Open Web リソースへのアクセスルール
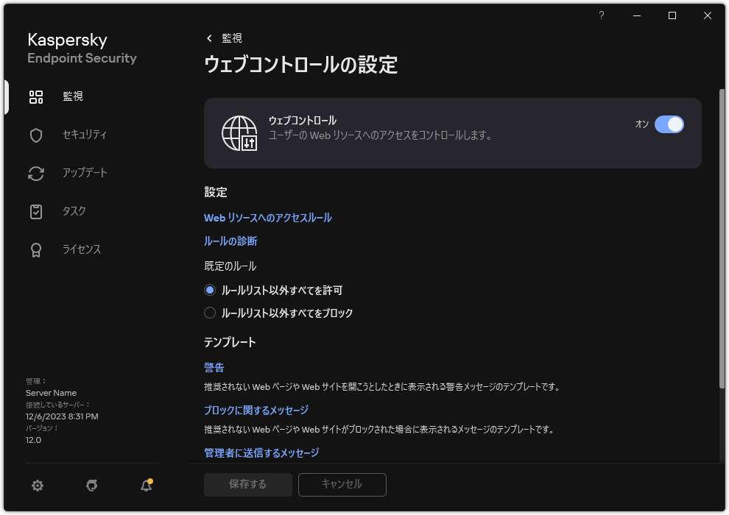This screenshot has width=729, height=515. click(268, 218)
